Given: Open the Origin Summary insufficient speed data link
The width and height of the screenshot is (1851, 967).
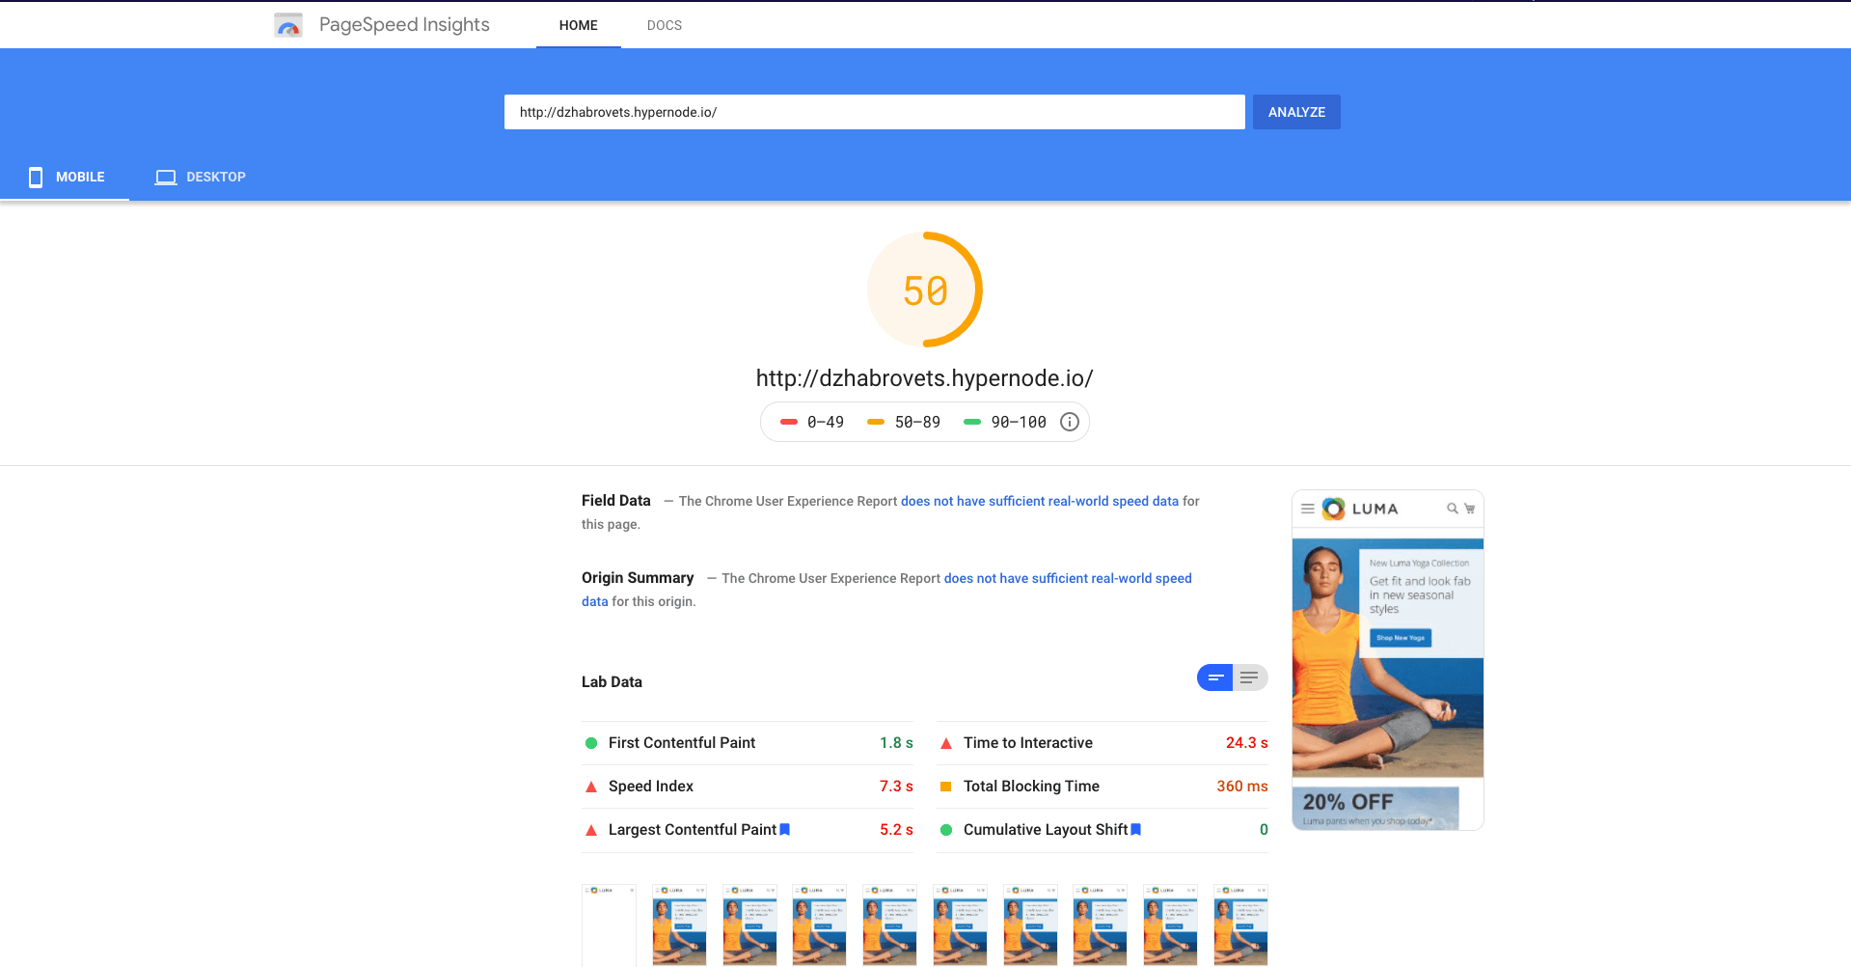Looking at the screenshot, I should 1067,578.
